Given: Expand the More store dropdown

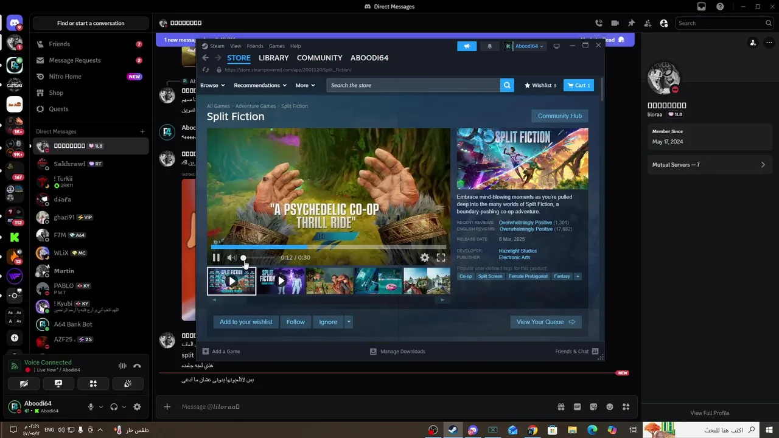Looking at the screenshot, I should coord(306,85).
